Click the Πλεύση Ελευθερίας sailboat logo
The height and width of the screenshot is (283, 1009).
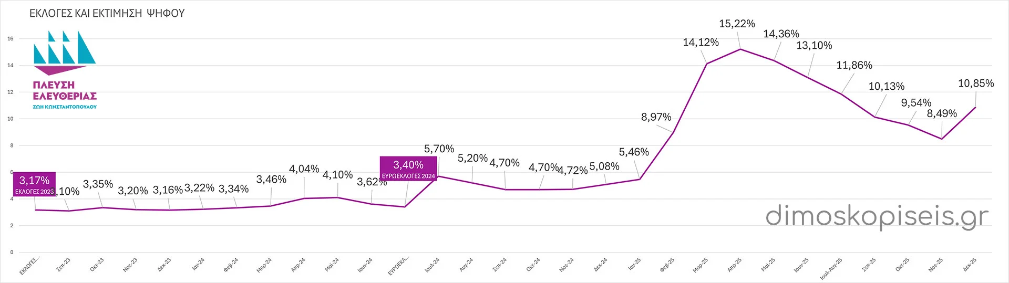coord(64,52)
